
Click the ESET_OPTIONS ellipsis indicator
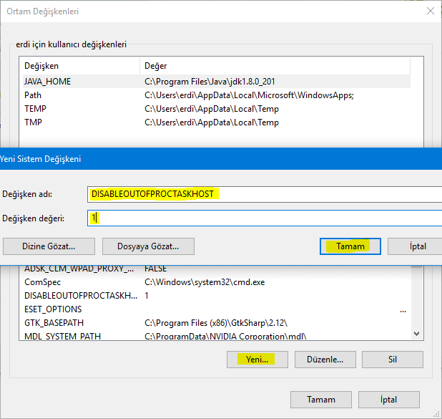coord(403,311)
